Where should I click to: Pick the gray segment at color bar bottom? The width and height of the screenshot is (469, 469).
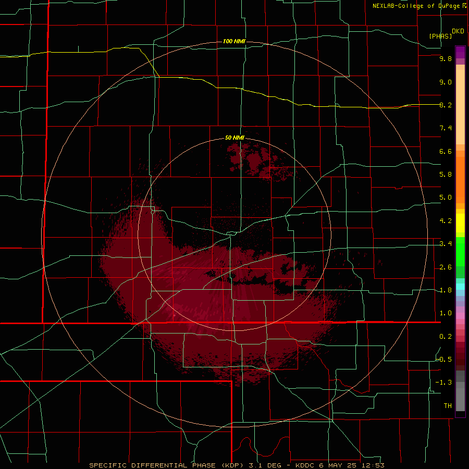point(460,399)
